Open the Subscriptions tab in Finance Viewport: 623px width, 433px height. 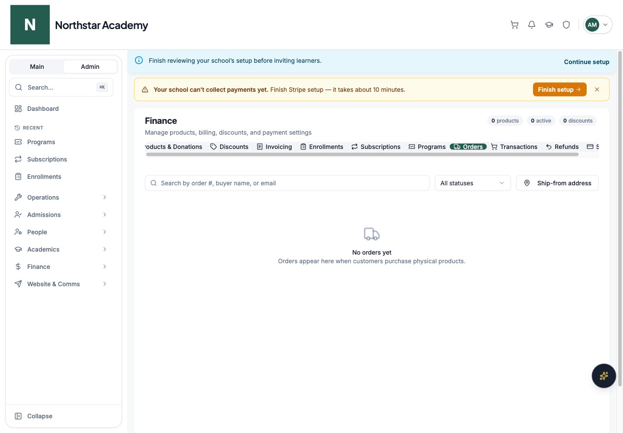pos(376,147)
